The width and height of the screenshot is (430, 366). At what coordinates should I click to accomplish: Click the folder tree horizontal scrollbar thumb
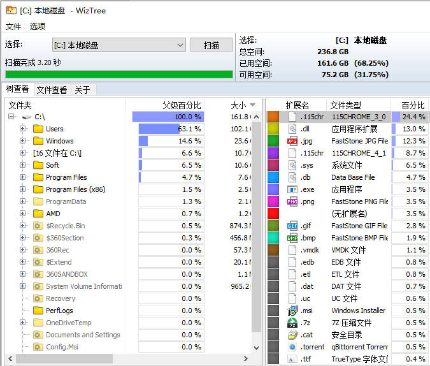pos(64,358)
